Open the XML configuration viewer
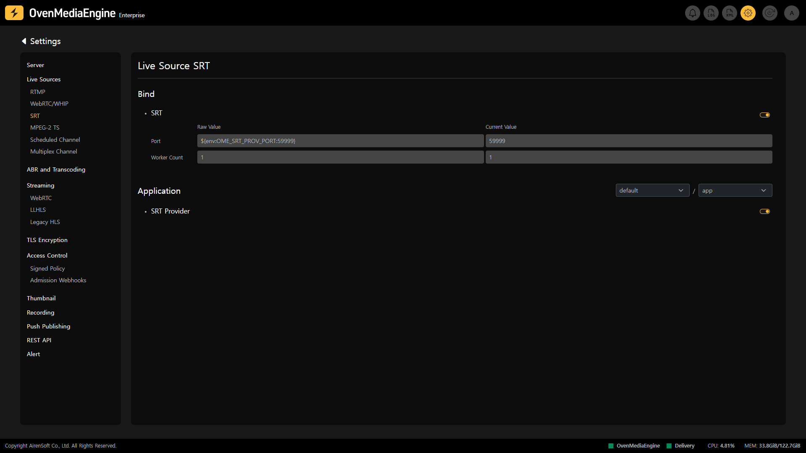This screenshot has width=806, height=453. pos(730,13)
